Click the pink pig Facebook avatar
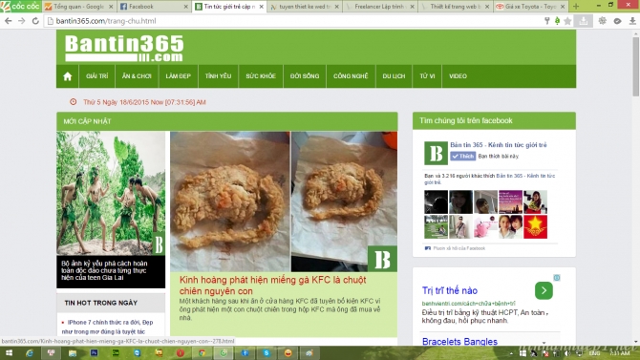The width and height of the screenshot is (640, 360). pyautogui.click(x=485, y=227)
